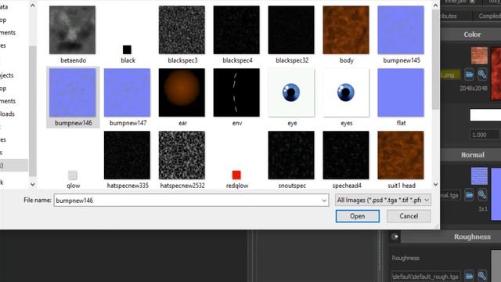Screen dimensions: 501x282
Task: Click the white color tint swatch
Action: pos(485,115)
